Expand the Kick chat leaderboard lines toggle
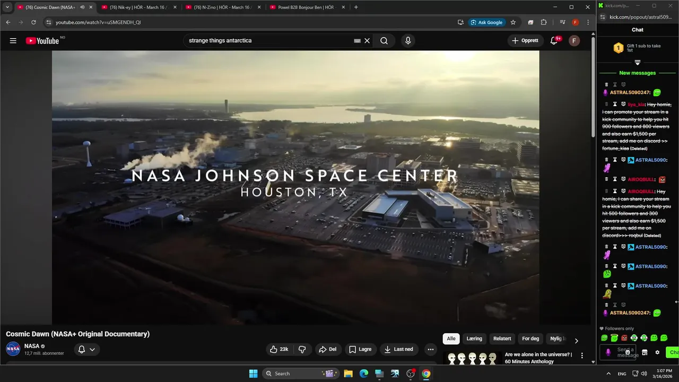 pos(638,63)
